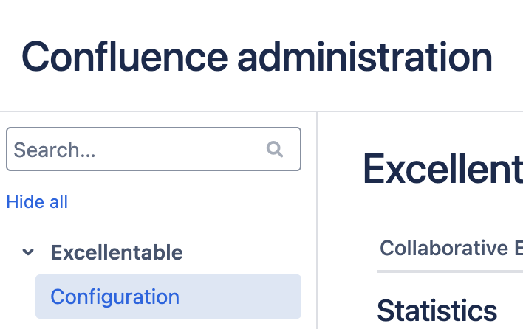Screen dimensions: 523x329
Task: Click the vertical divider beside the sidebar
Action: coord(317,220)
